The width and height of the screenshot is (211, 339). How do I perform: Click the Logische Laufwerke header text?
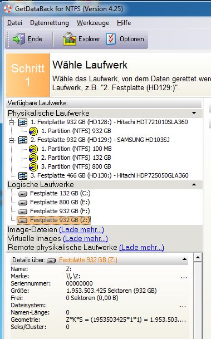coord(41,184)
